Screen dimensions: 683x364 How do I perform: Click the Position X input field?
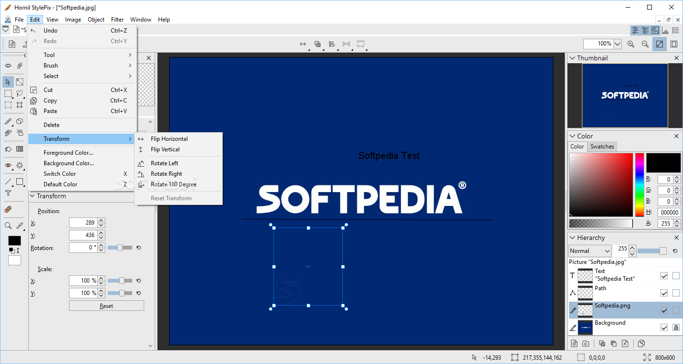[x=83, y=223]
